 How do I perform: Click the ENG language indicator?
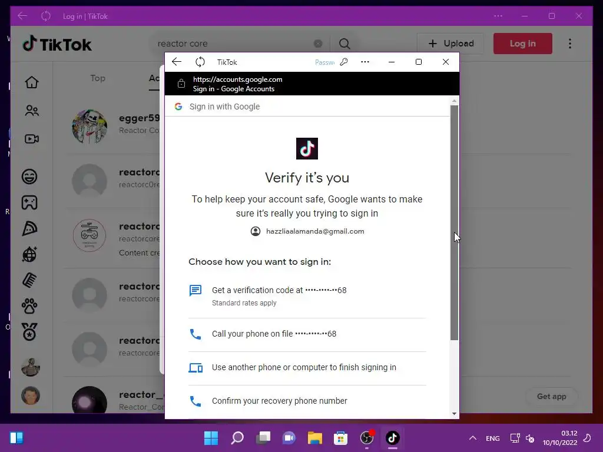(x=493, y=438)
